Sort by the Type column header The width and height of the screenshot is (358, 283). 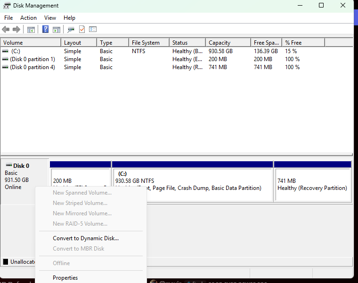[x=113, y=43]
